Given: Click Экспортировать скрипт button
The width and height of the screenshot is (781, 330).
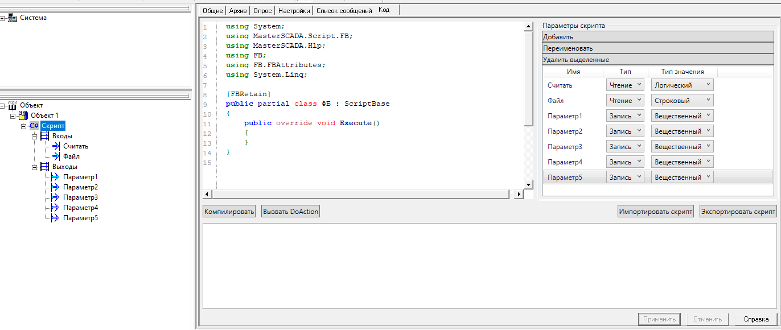Looking at the screenshot, I should click(x=738, y=212).
